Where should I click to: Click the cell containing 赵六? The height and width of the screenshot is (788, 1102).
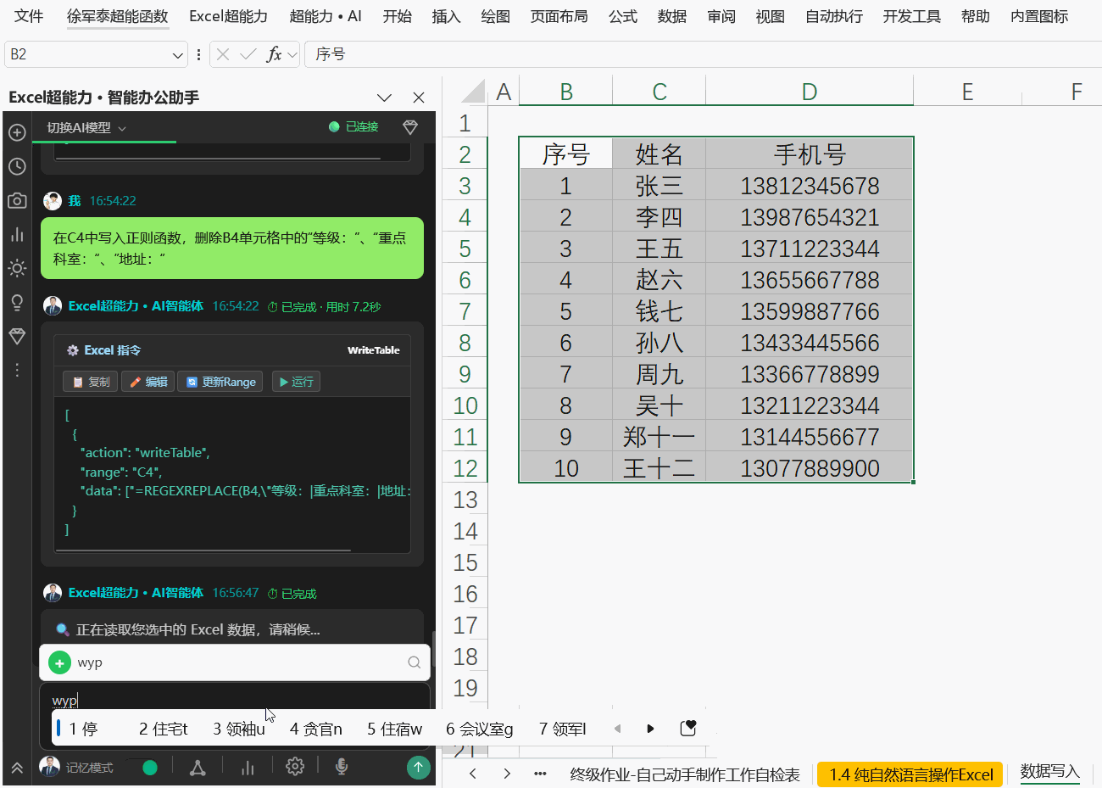[x=659, y=280]
